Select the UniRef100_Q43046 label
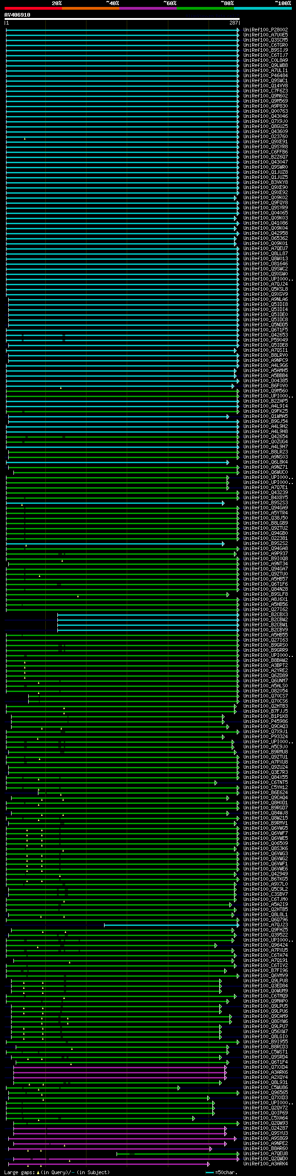 [x=265, y=116]
